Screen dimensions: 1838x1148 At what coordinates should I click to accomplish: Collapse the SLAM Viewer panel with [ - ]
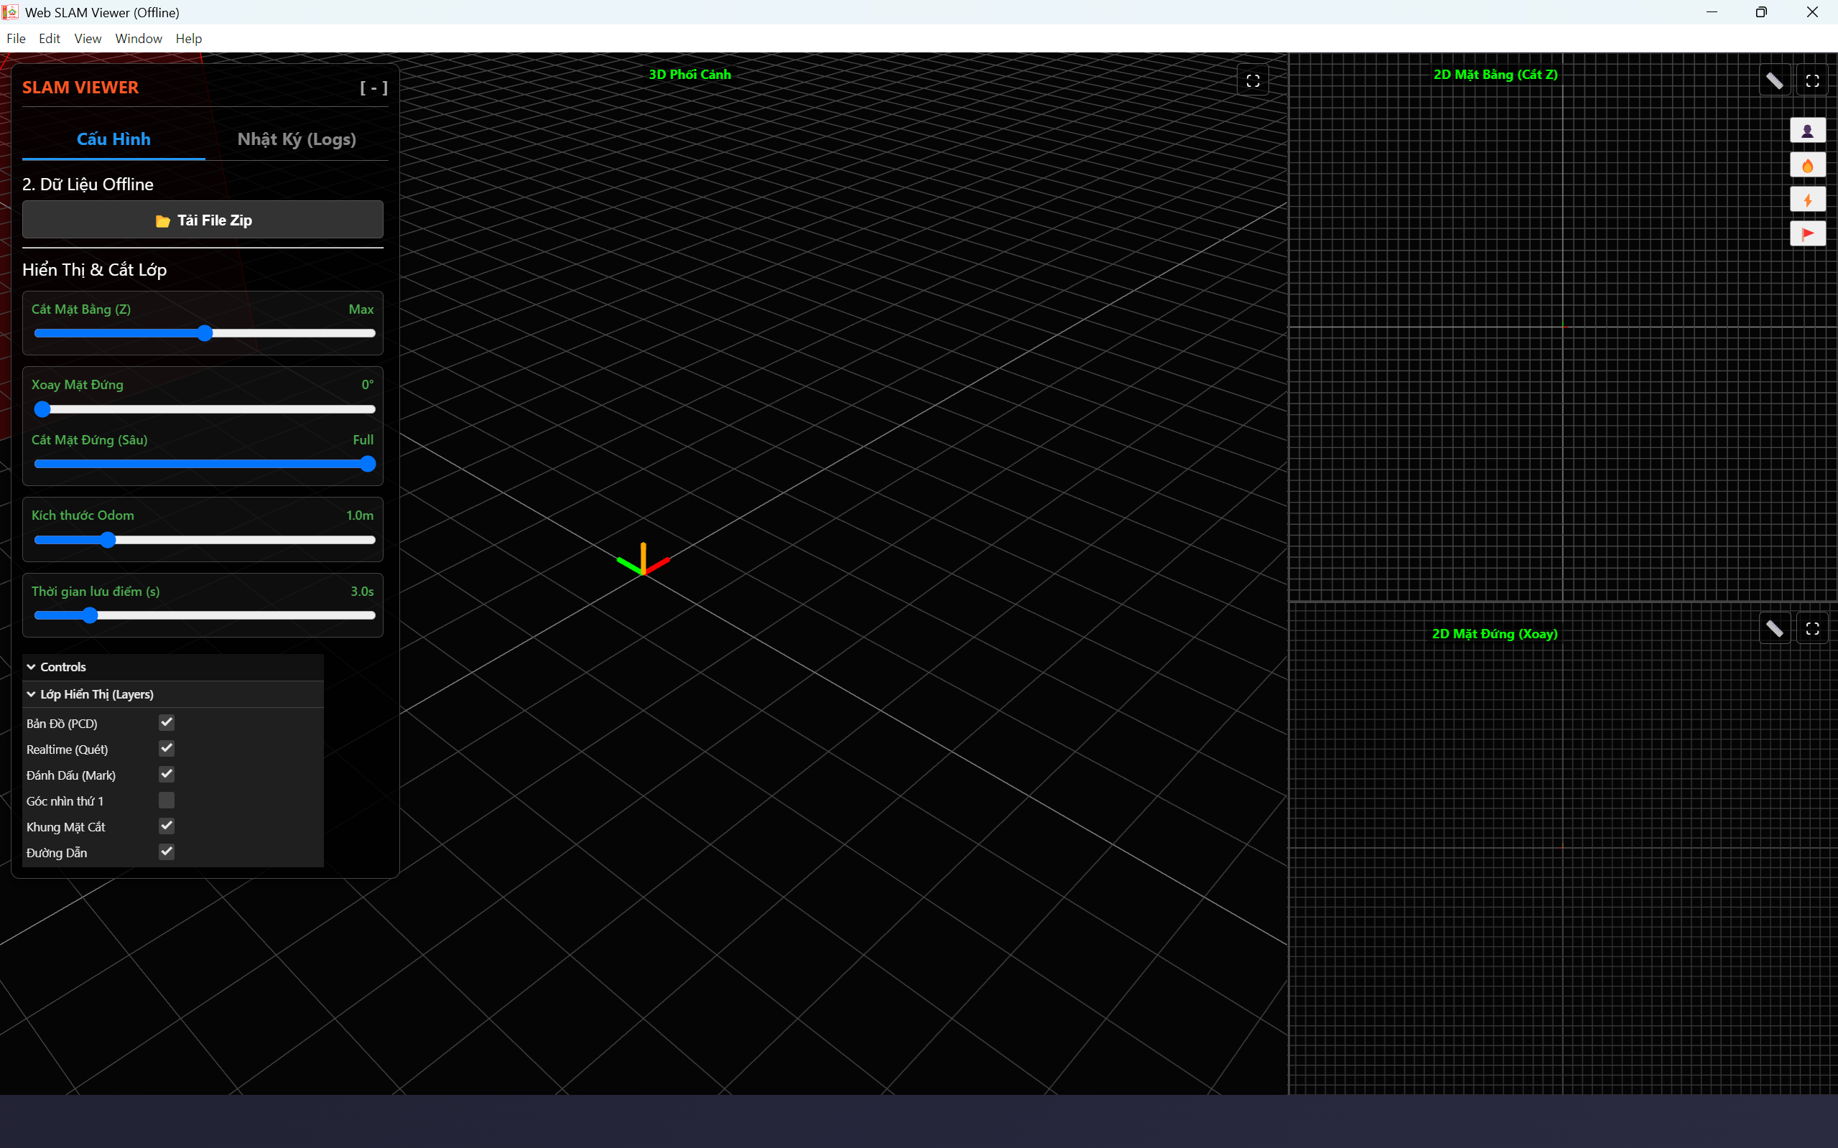373,88
